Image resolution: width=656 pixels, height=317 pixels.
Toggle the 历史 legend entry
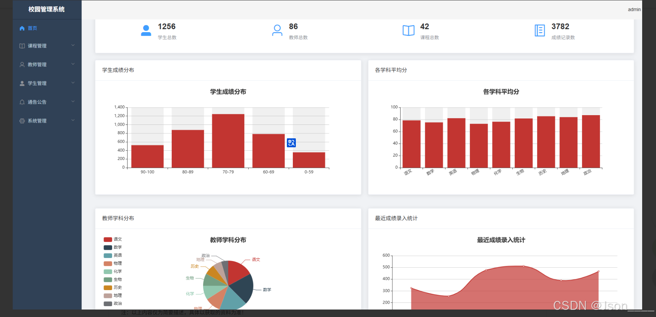pyautogui.click(x=113, y=287)
